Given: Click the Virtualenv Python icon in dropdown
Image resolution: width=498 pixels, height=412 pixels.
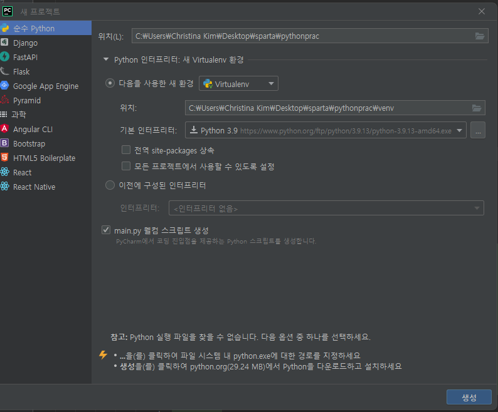Looking at the screenshot, I should pyautogui.click(x=208, y=84).
